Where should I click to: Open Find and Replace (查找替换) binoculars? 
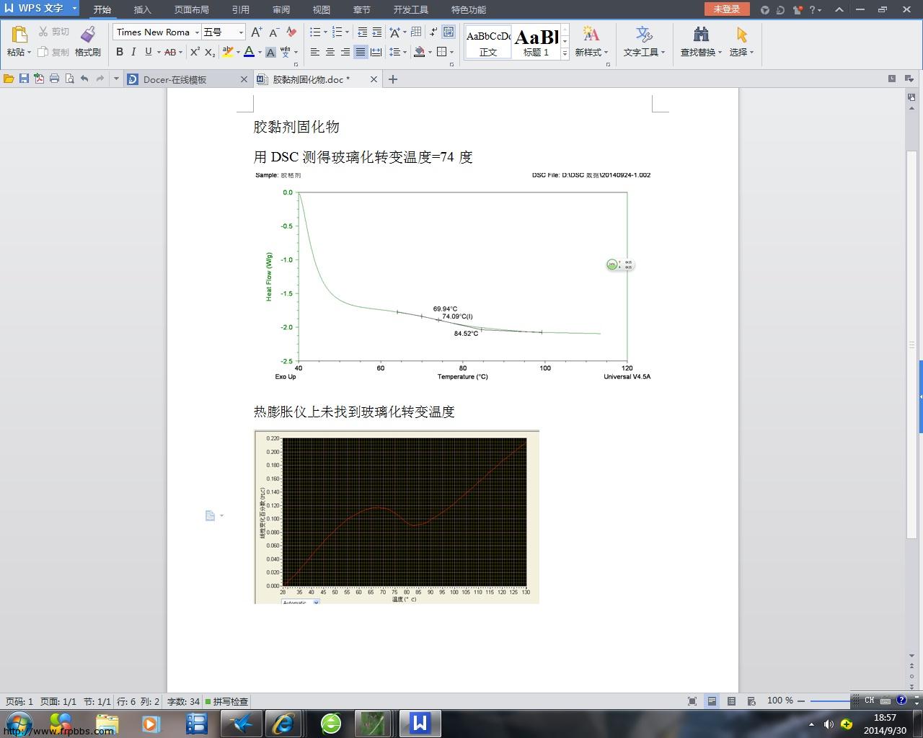click(x=700, y=35)
